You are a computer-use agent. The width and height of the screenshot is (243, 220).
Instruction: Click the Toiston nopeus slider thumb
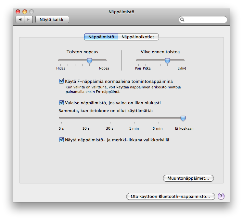(x=89, y=61)
